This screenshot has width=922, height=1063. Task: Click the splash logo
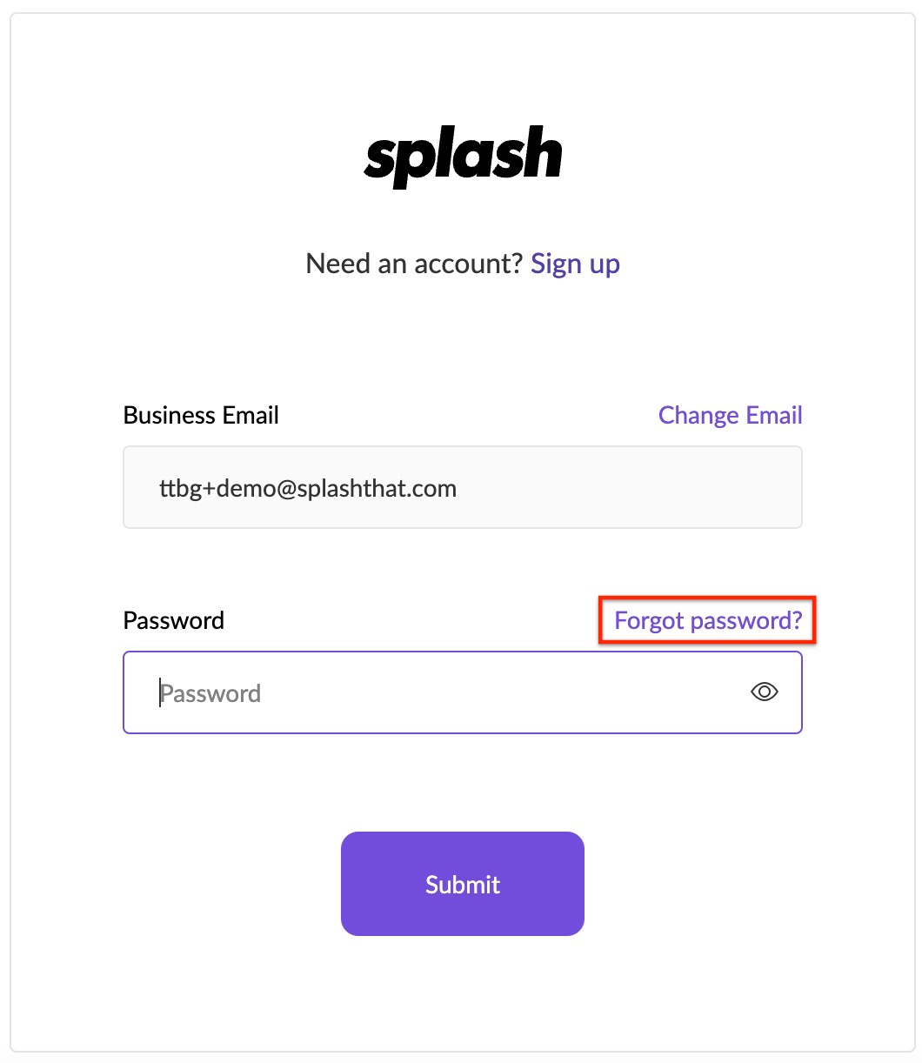[x=463, y=157]
